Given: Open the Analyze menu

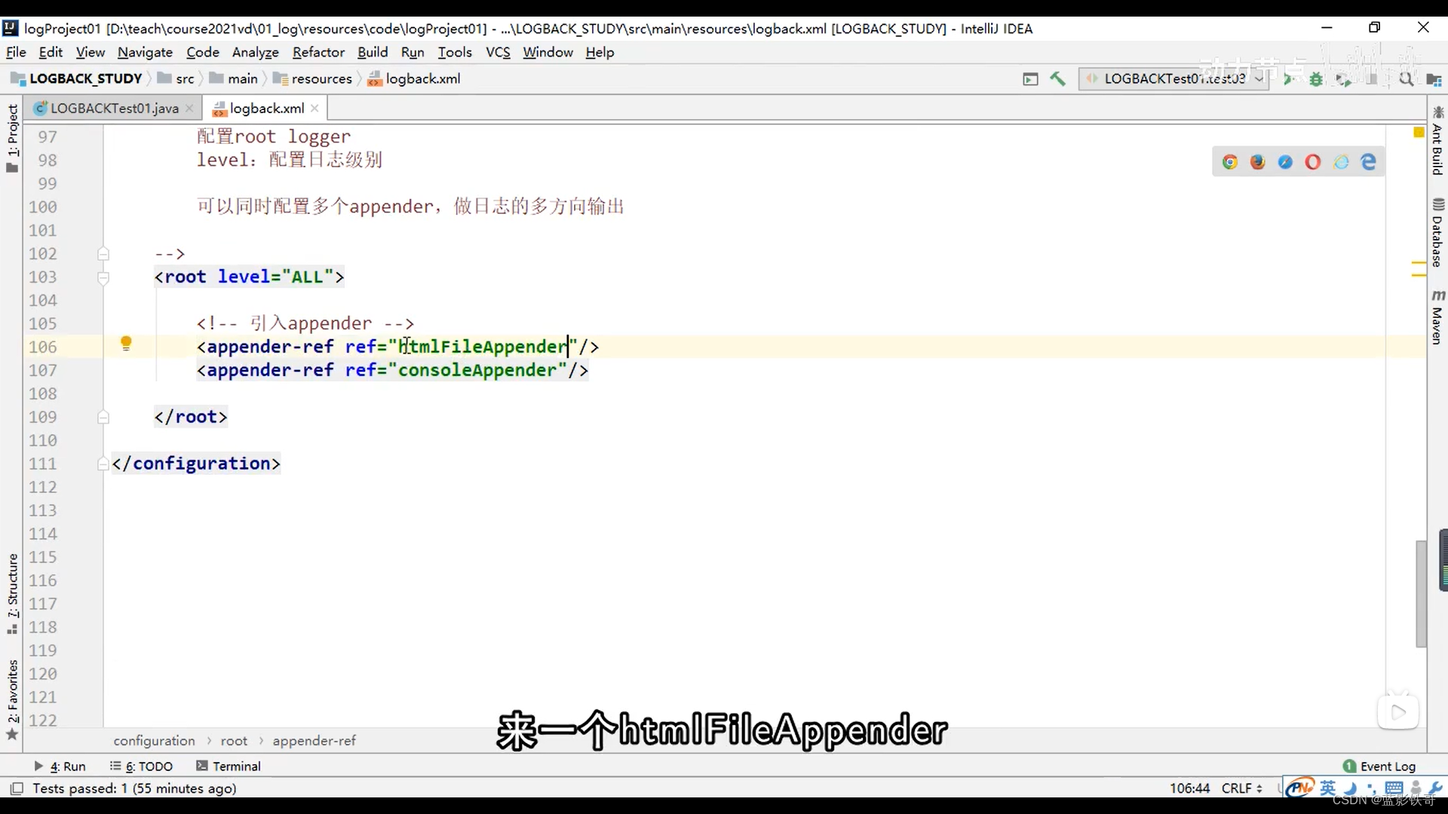Looking at the screenshot, I should click(255, 52).
